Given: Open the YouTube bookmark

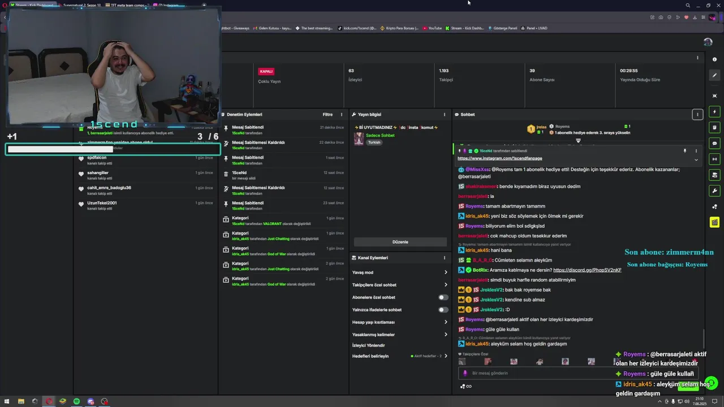Looking at the screenshot, I should click(x=432, y=28).
